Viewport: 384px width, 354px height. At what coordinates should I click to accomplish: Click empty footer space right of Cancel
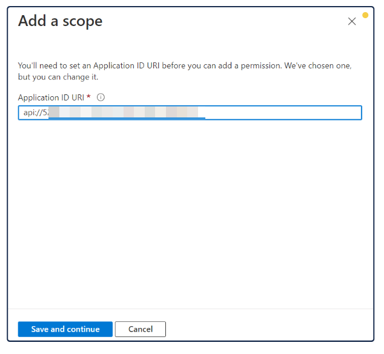(x=266, y=329)
